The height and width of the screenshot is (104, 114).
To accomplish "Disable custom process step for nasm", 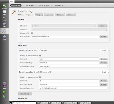I will coord(40,55).
